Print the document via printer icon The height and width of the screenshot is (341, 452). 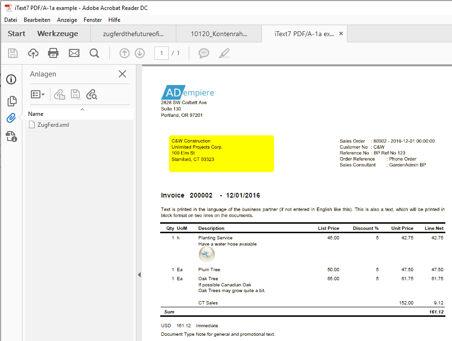(x=53, y=53)
